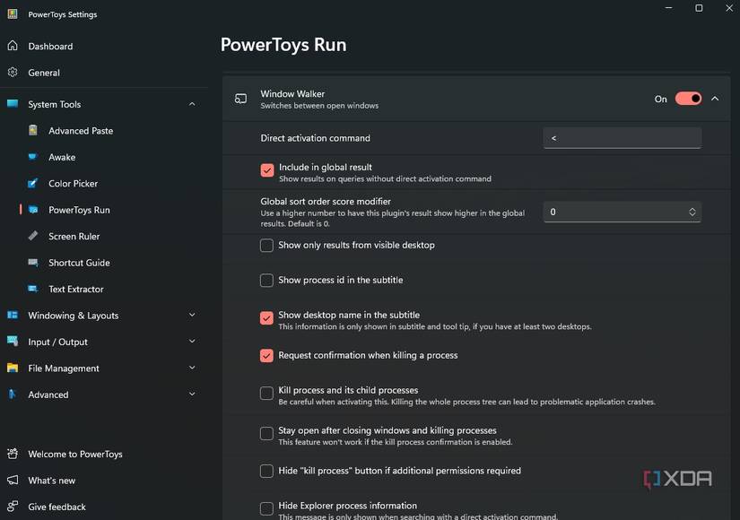Screen dimensions: 740x520
Task: Uncheck Include in global result
Action: coord(266,169)
